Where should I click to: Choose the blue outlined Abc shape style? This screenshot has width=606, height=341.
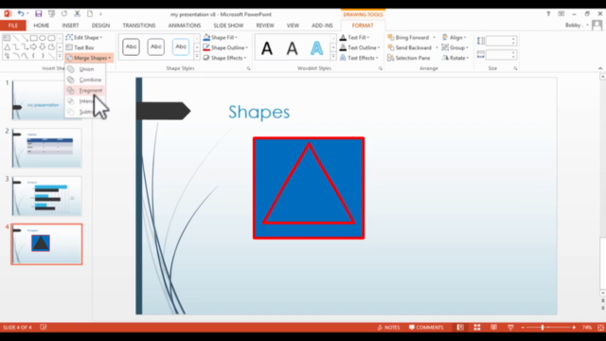point(181,46)
